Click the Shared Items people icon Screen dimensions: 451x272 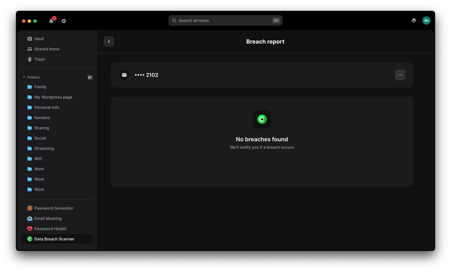point(30,49)
